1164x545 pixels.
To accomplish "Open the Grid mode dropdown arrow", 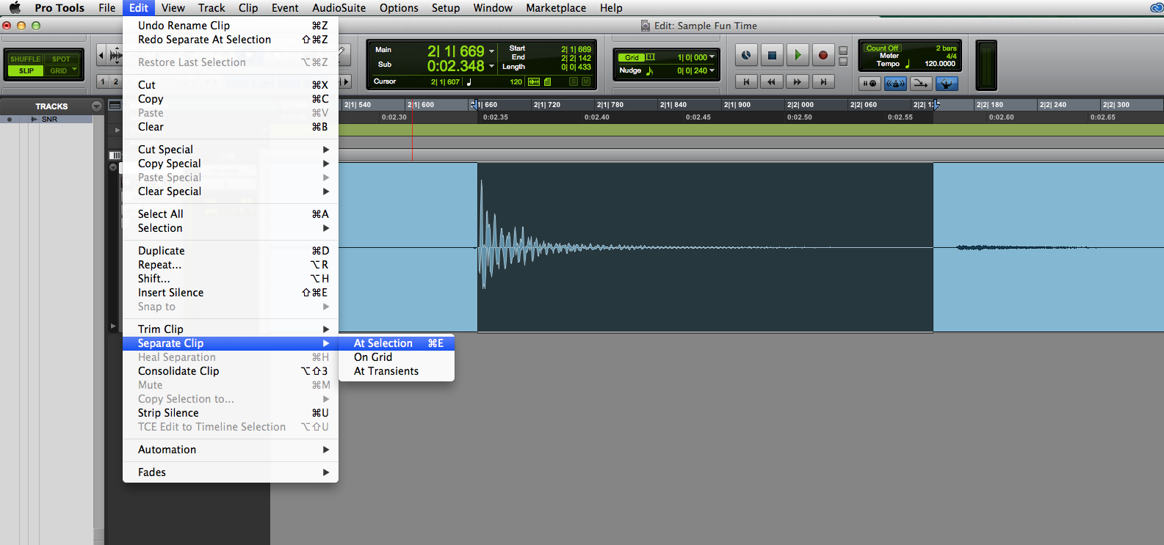I will click(74, 70).
